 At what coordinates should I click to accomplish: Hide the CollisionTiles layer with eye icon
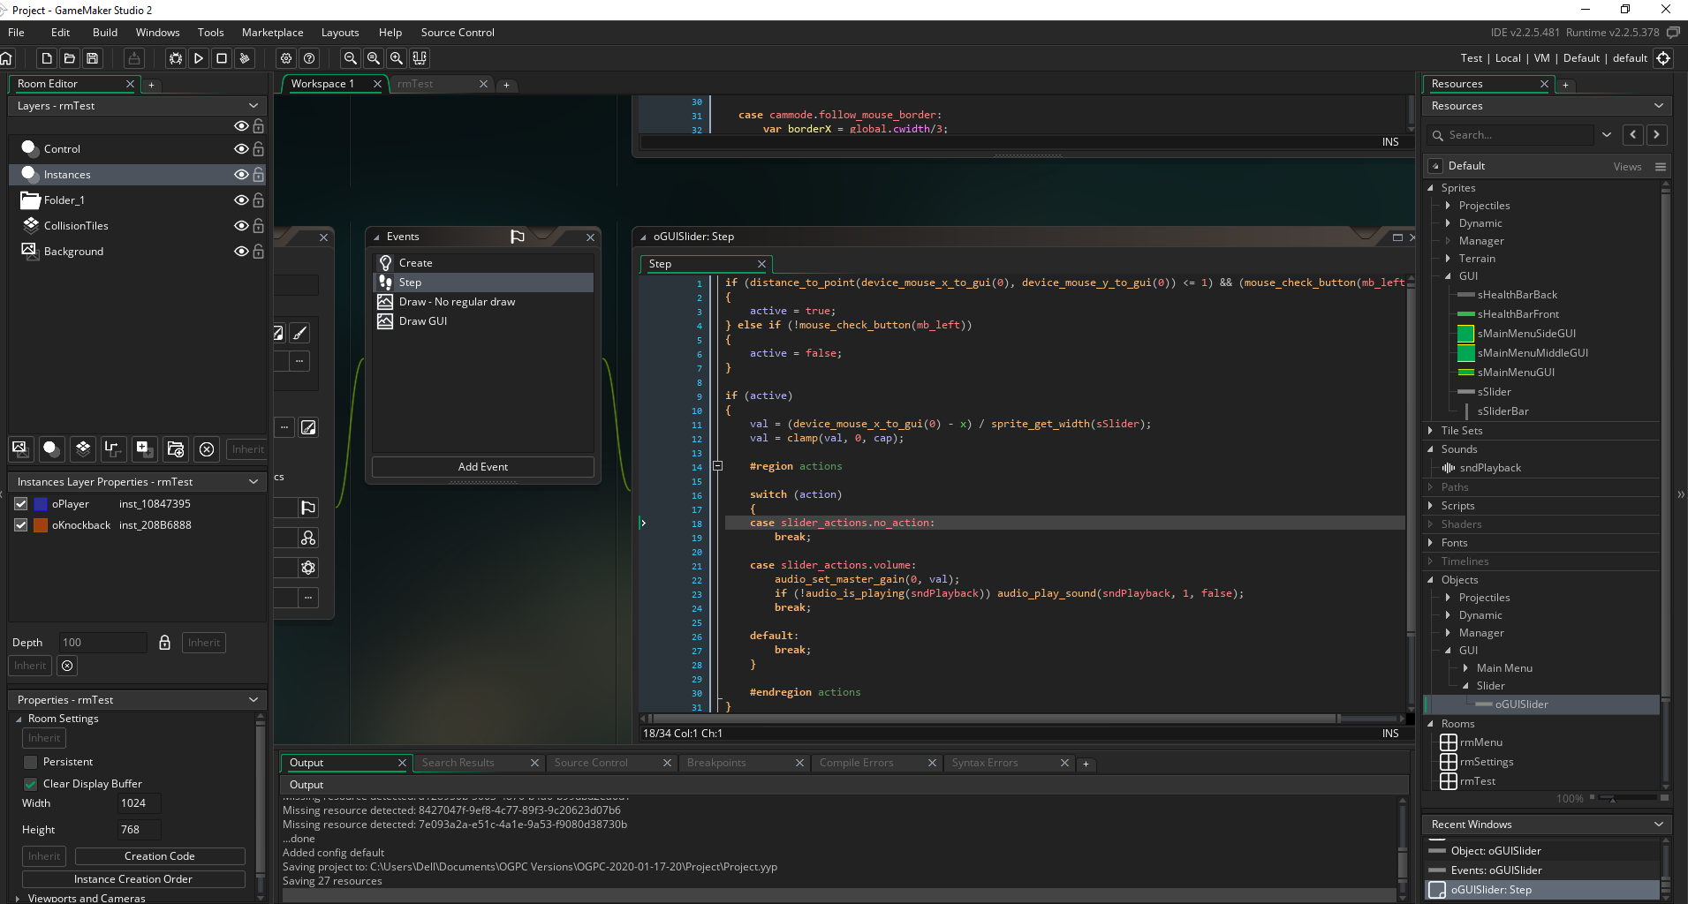(x=240, y=226)
